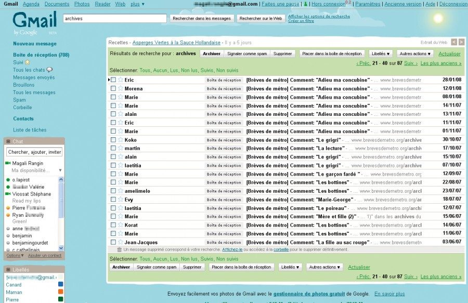Collapse the Chat panel header icon
The height and width of the screenshot is (303, 468).
[x=8, y=141]
